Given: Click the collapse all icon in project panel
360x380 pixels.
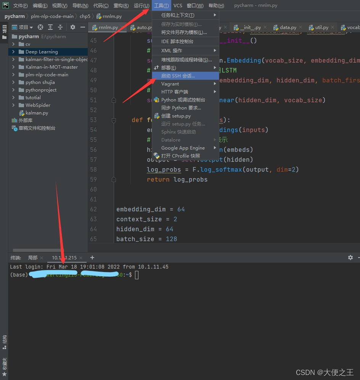Looking at the screenshot, I should 60,27.
